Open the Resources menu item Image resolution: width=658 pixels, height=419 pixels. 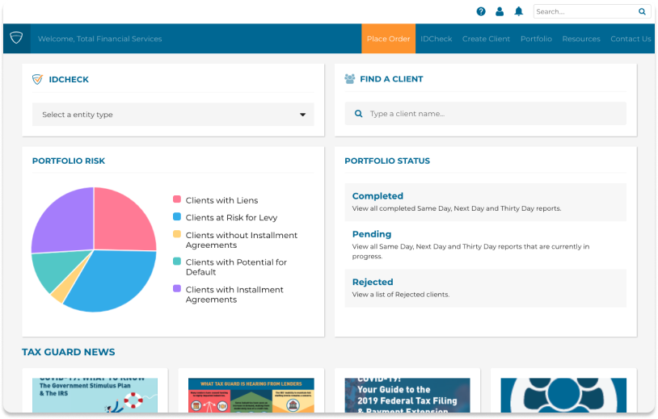pos(581,39)
